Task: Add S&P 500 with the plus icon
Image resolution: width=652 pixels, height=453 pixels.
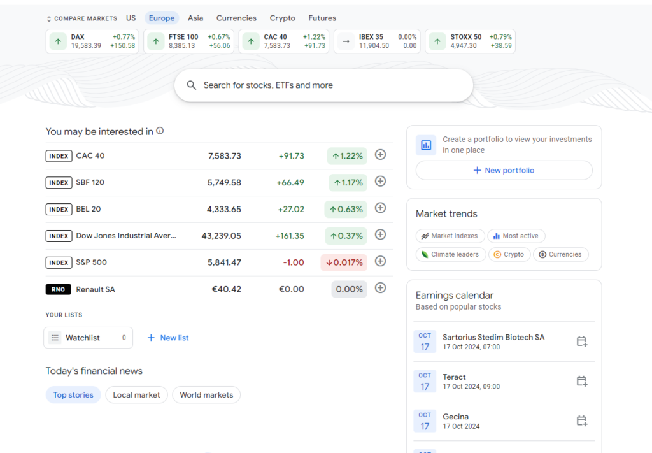Action: (380, 261)
